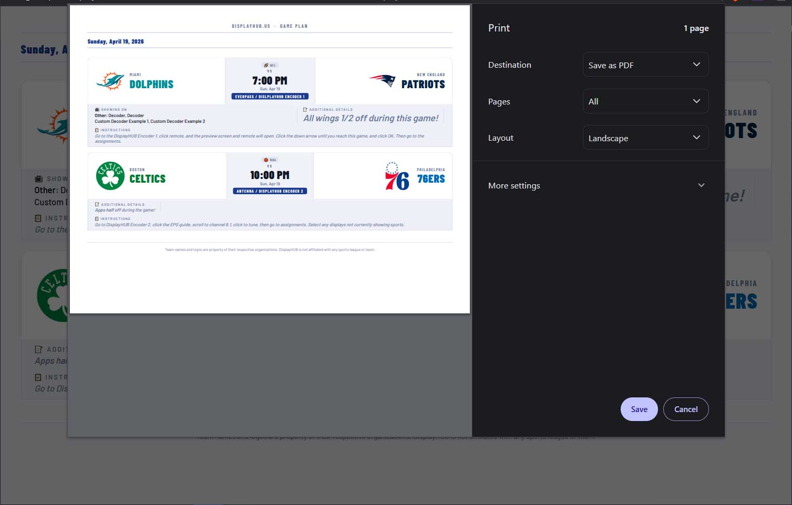Click the 7:00 PM game time
Image resolution: width=792 pixels, height=505 pixels.
click(x=270, y=80)
